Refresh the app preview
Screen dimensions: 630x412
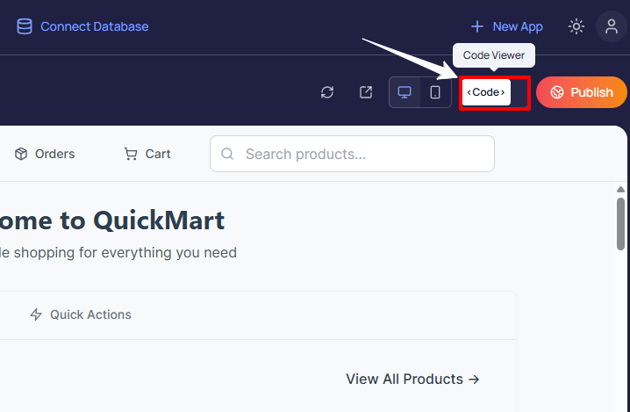(x=327, y=92)
